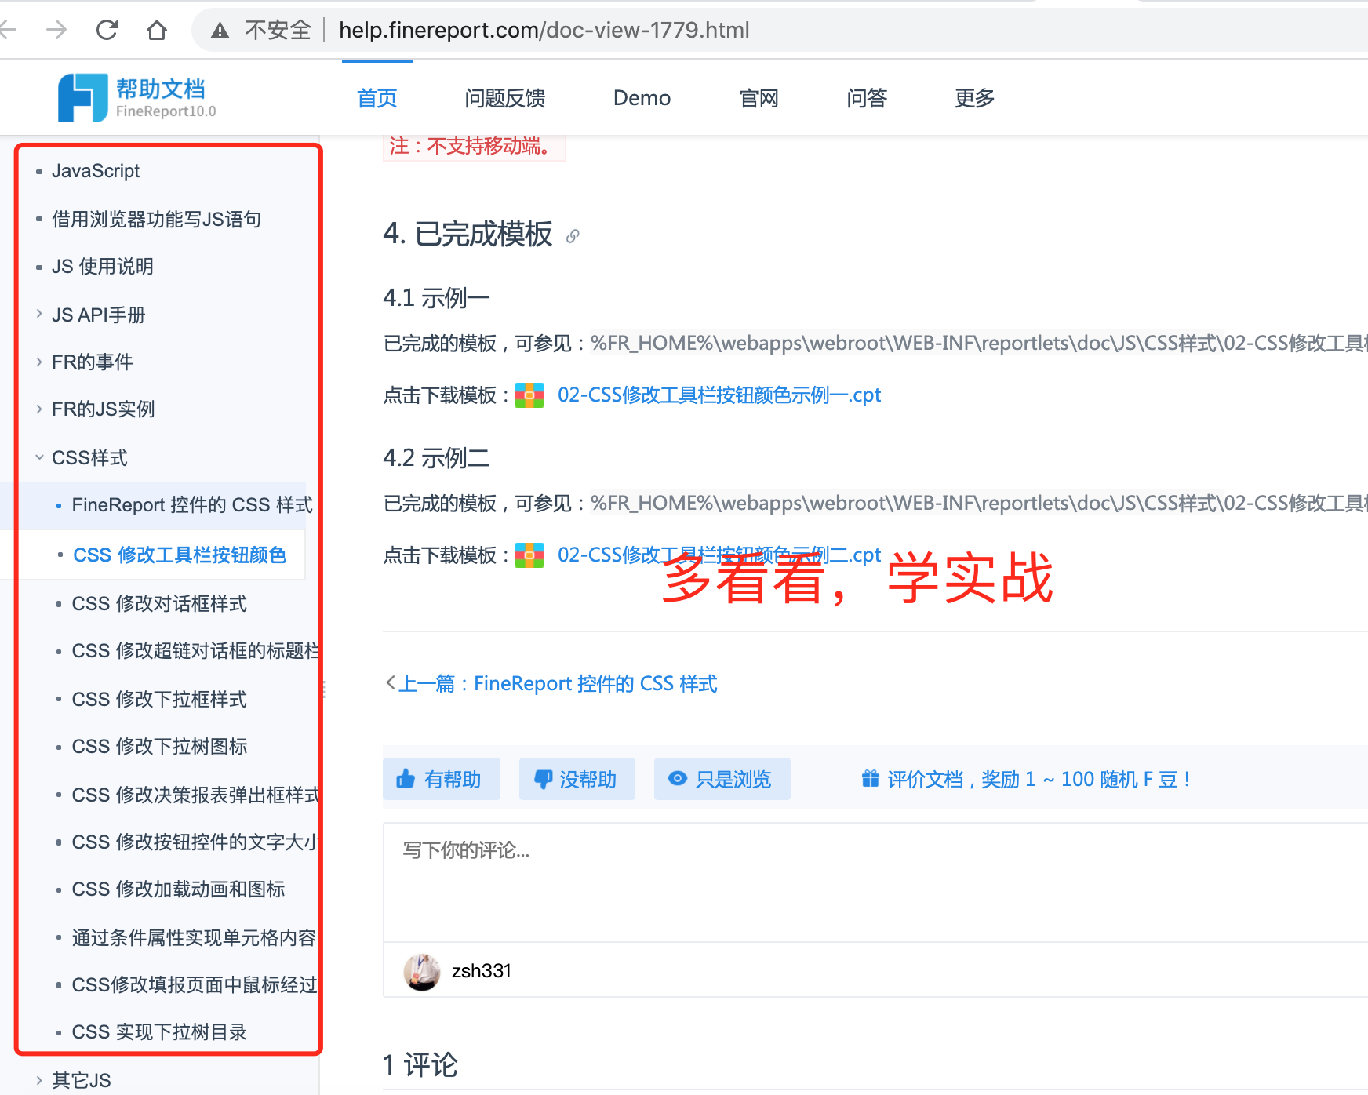Collapse the CSS样式 tree node

(x=39, y=457)
